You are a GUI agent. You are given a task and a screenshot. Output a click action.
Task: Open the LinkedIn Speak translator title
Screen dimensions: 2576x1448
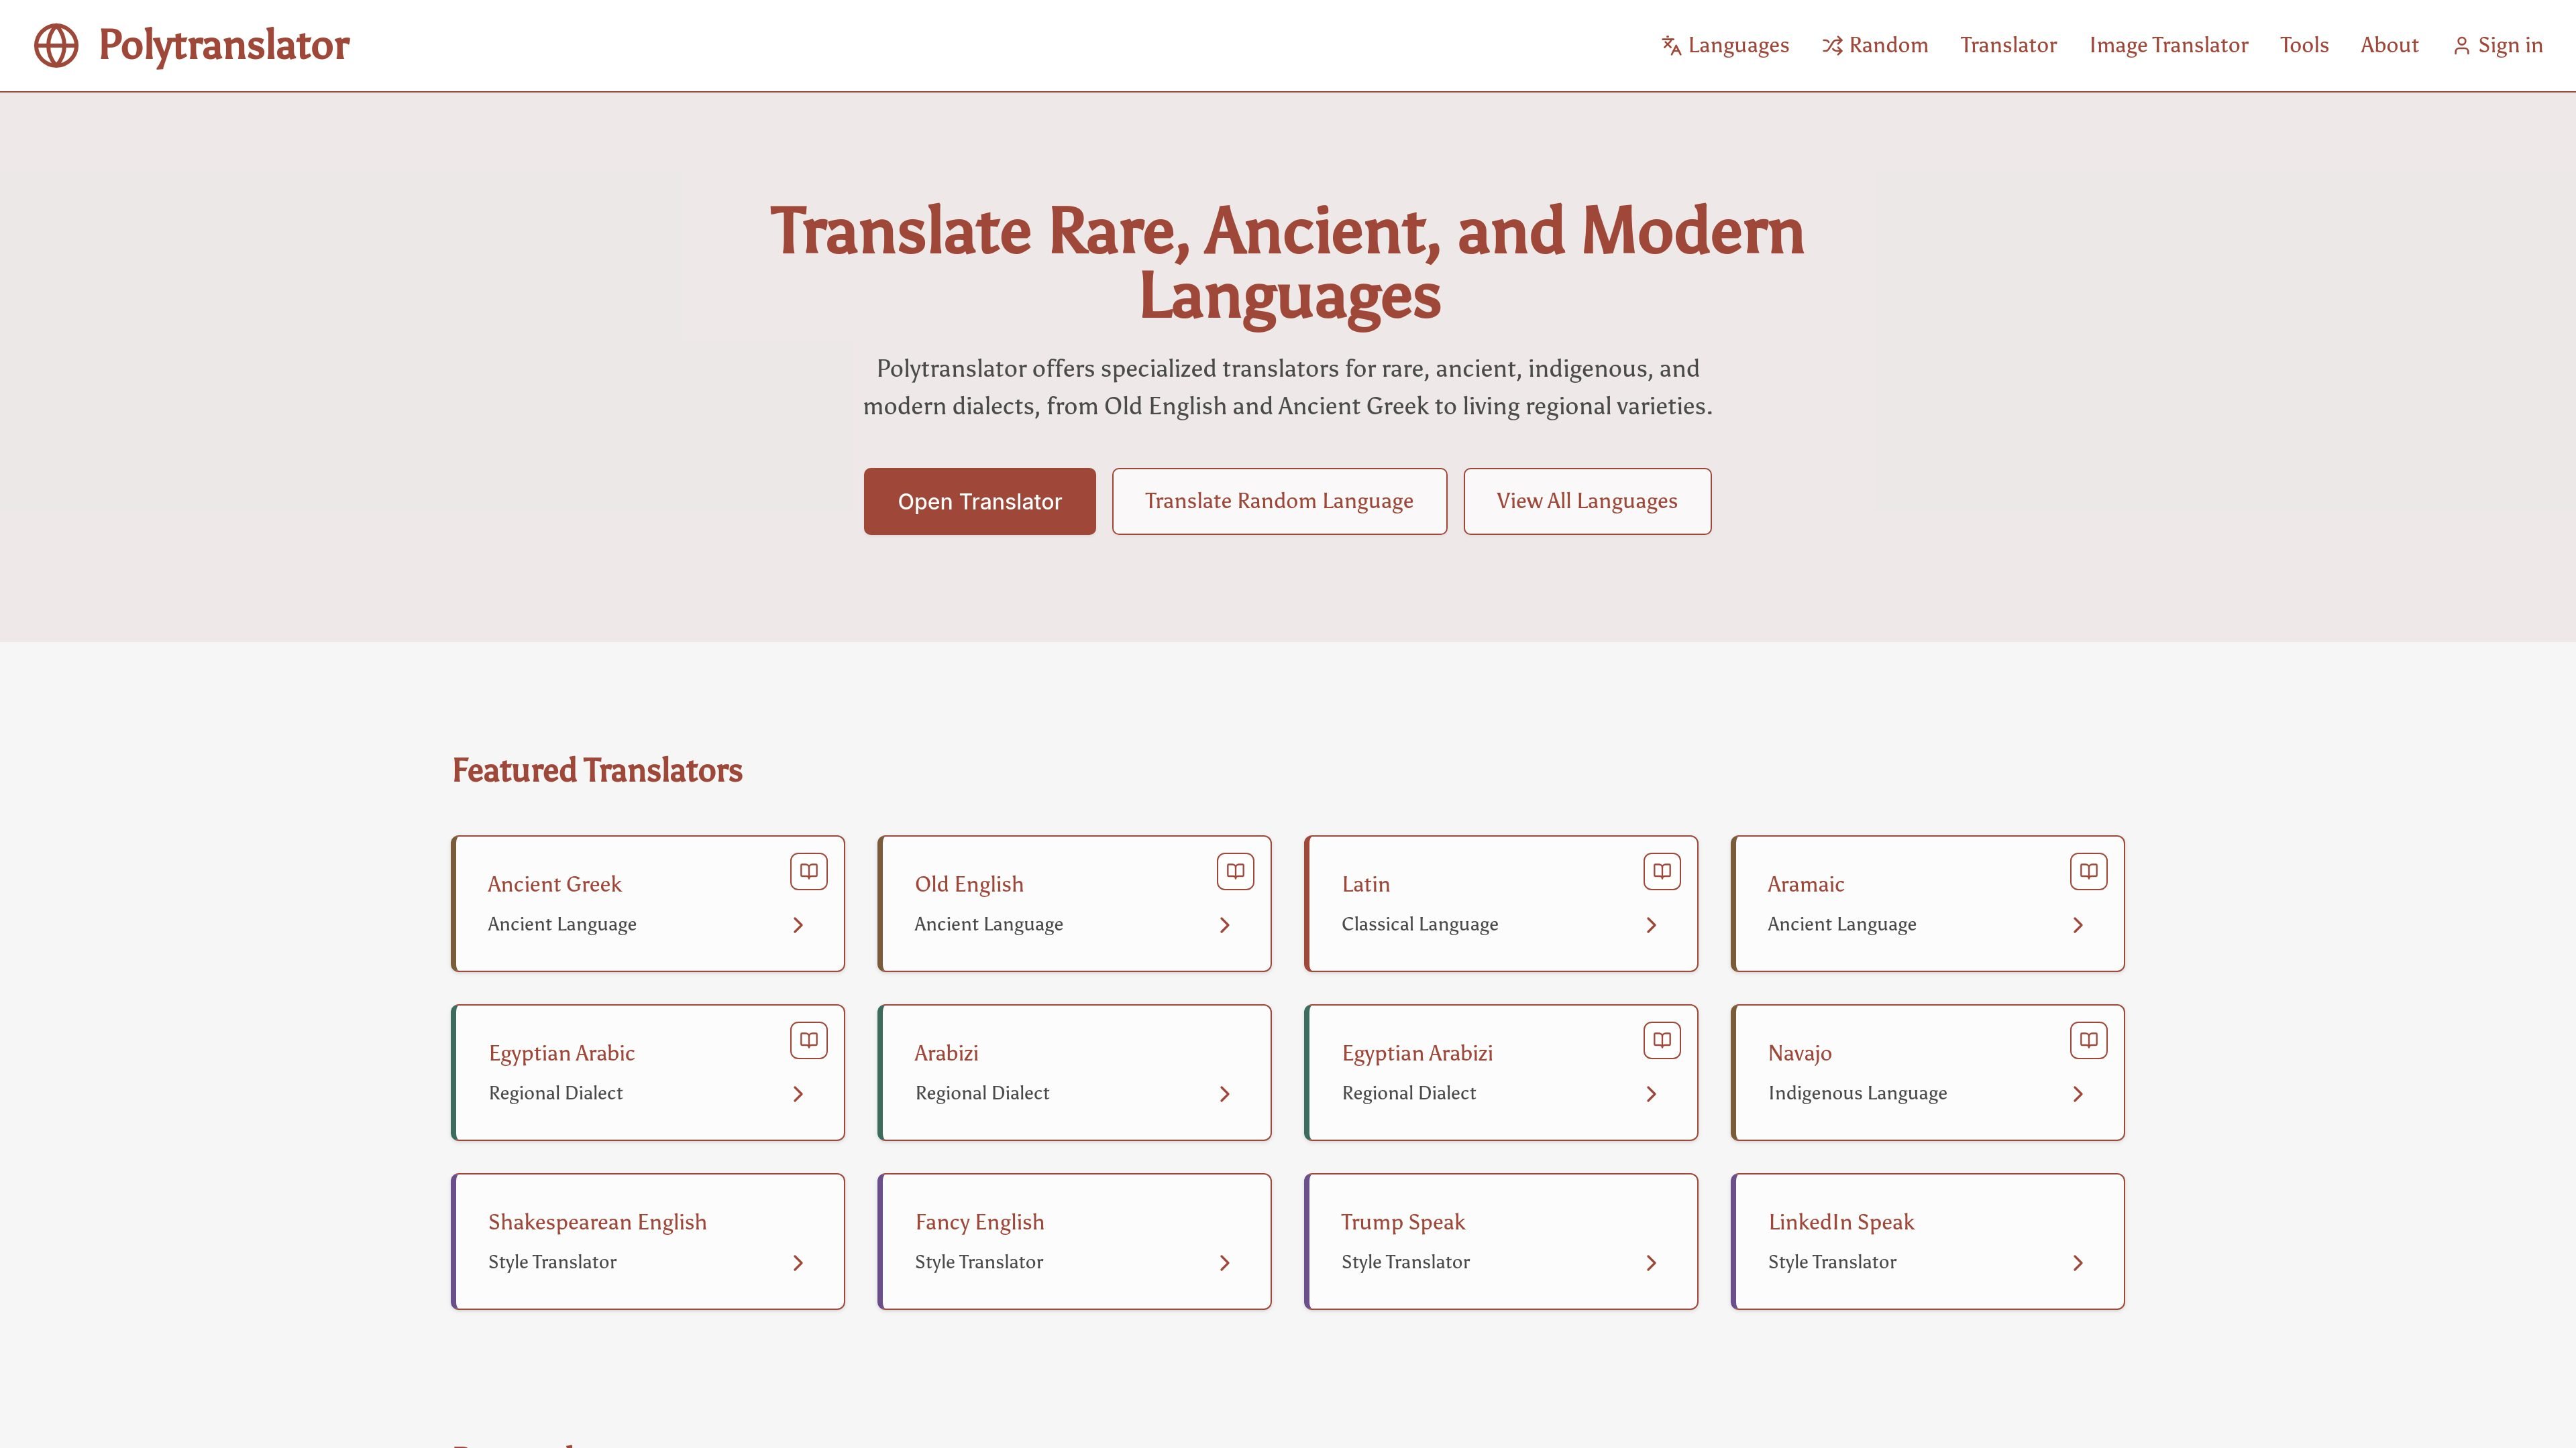[x=1841, y=1222]
